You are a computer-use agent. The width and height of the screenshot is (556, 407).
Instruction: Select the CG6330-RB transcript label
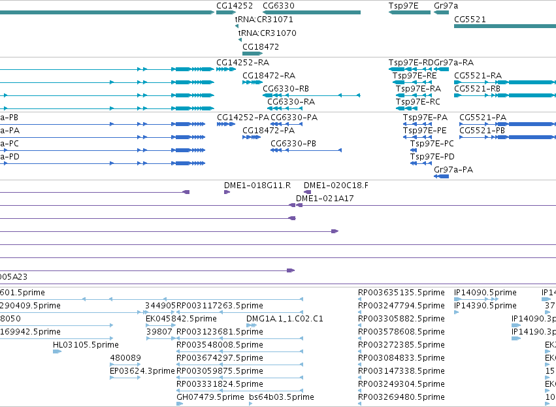286,89
